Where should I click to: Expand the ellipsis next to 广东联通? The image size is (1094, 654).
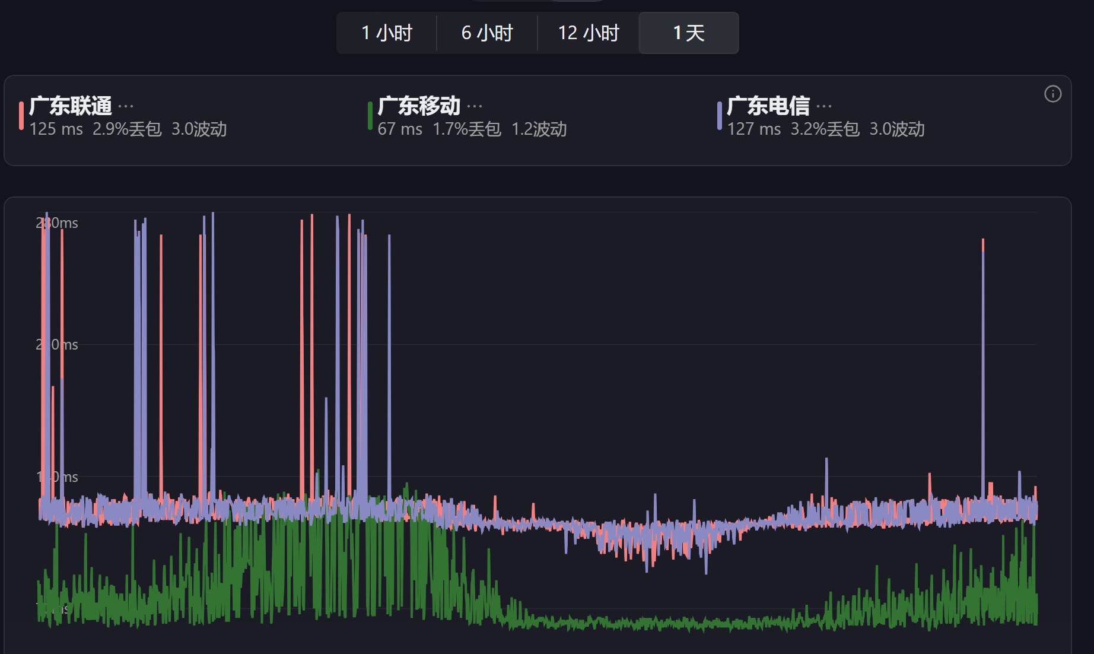tap(126, 107)
